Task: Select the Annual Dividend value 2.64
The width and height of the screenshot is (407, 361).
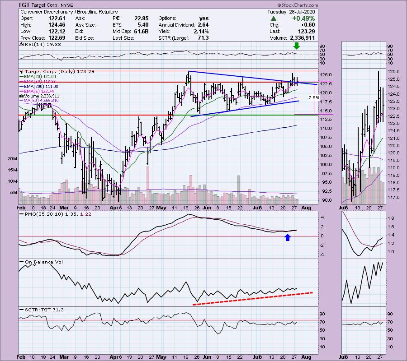Action: (x=203, y=25)
